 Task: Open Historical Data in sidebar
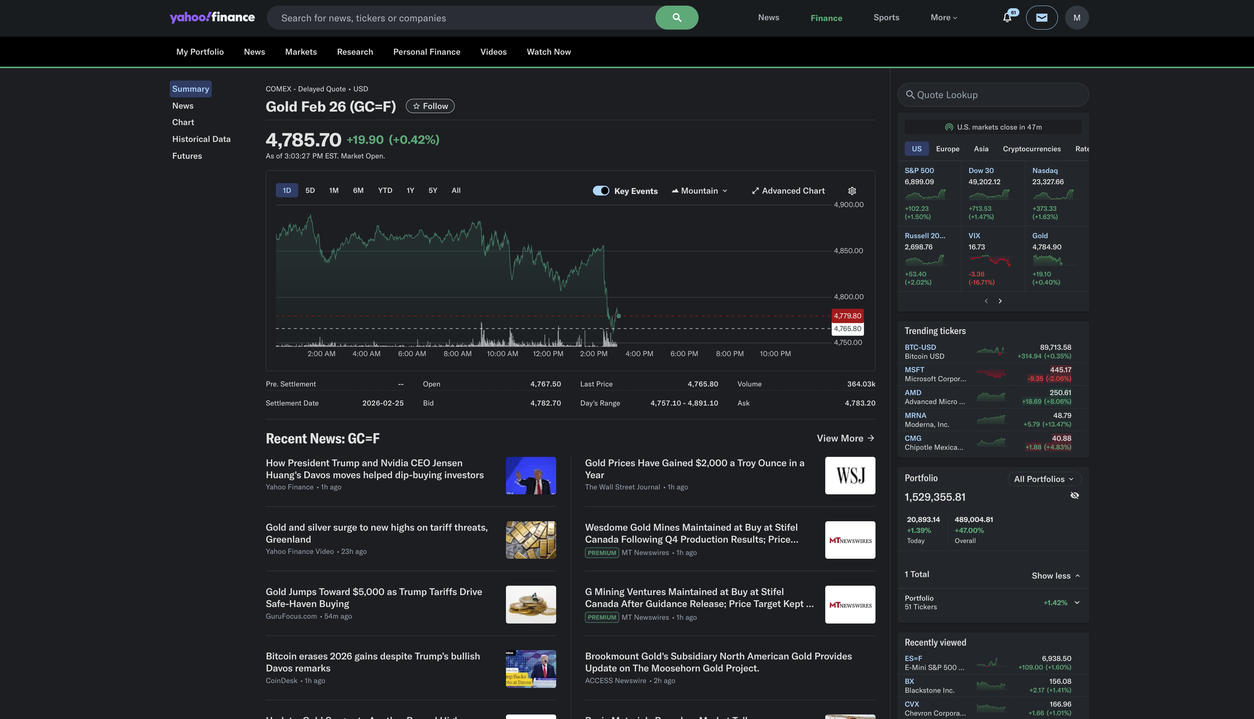pyautogui.click(x=201, y=139)
